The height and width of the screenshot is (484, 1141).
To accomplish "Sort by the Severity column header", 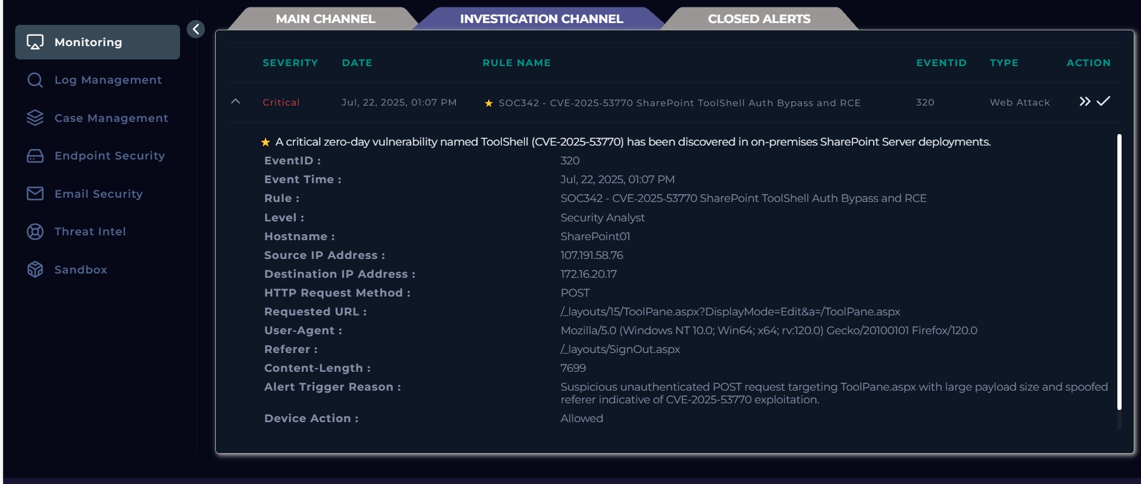I will (x=290, y=62).
